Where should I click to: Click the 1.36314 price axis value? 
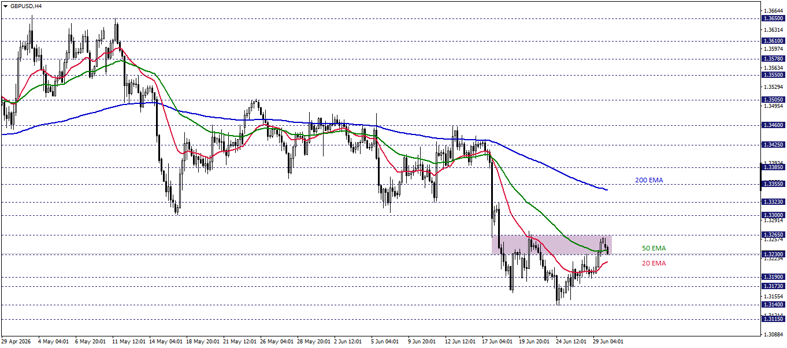coord(773,30)
